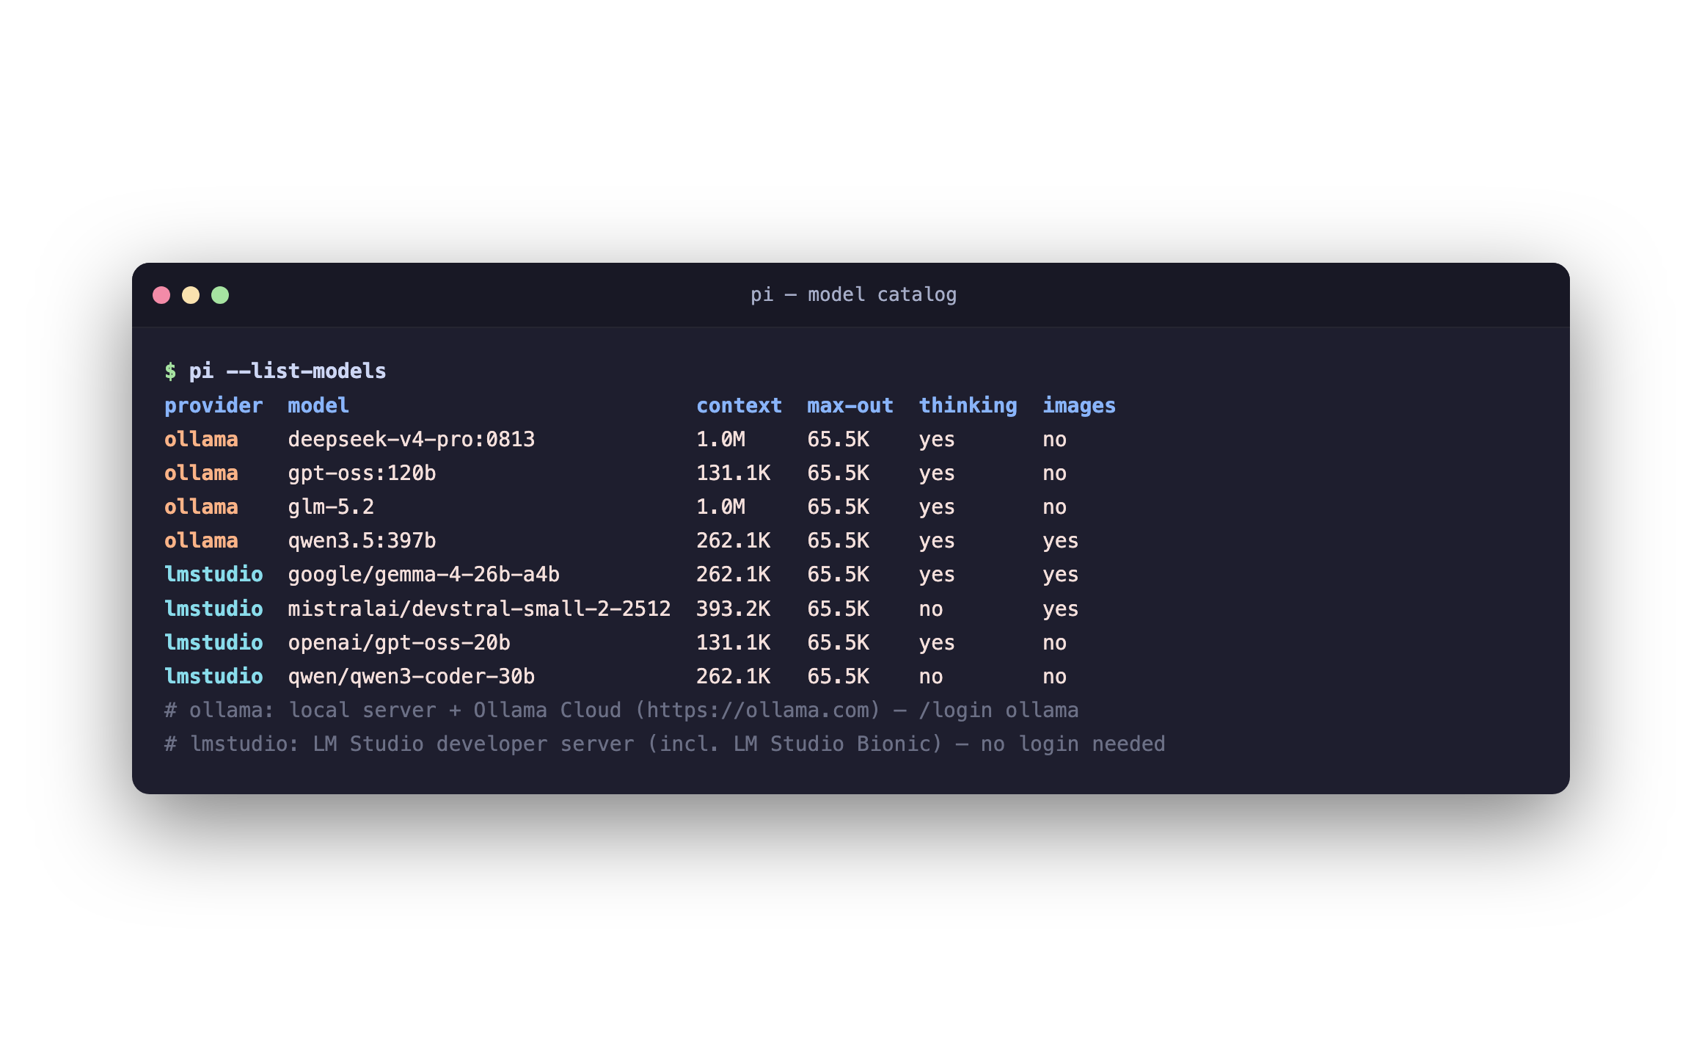The width and height of the screenshot is (1702, 1057).
Task: Click the red close window dot
Action: 161,295
